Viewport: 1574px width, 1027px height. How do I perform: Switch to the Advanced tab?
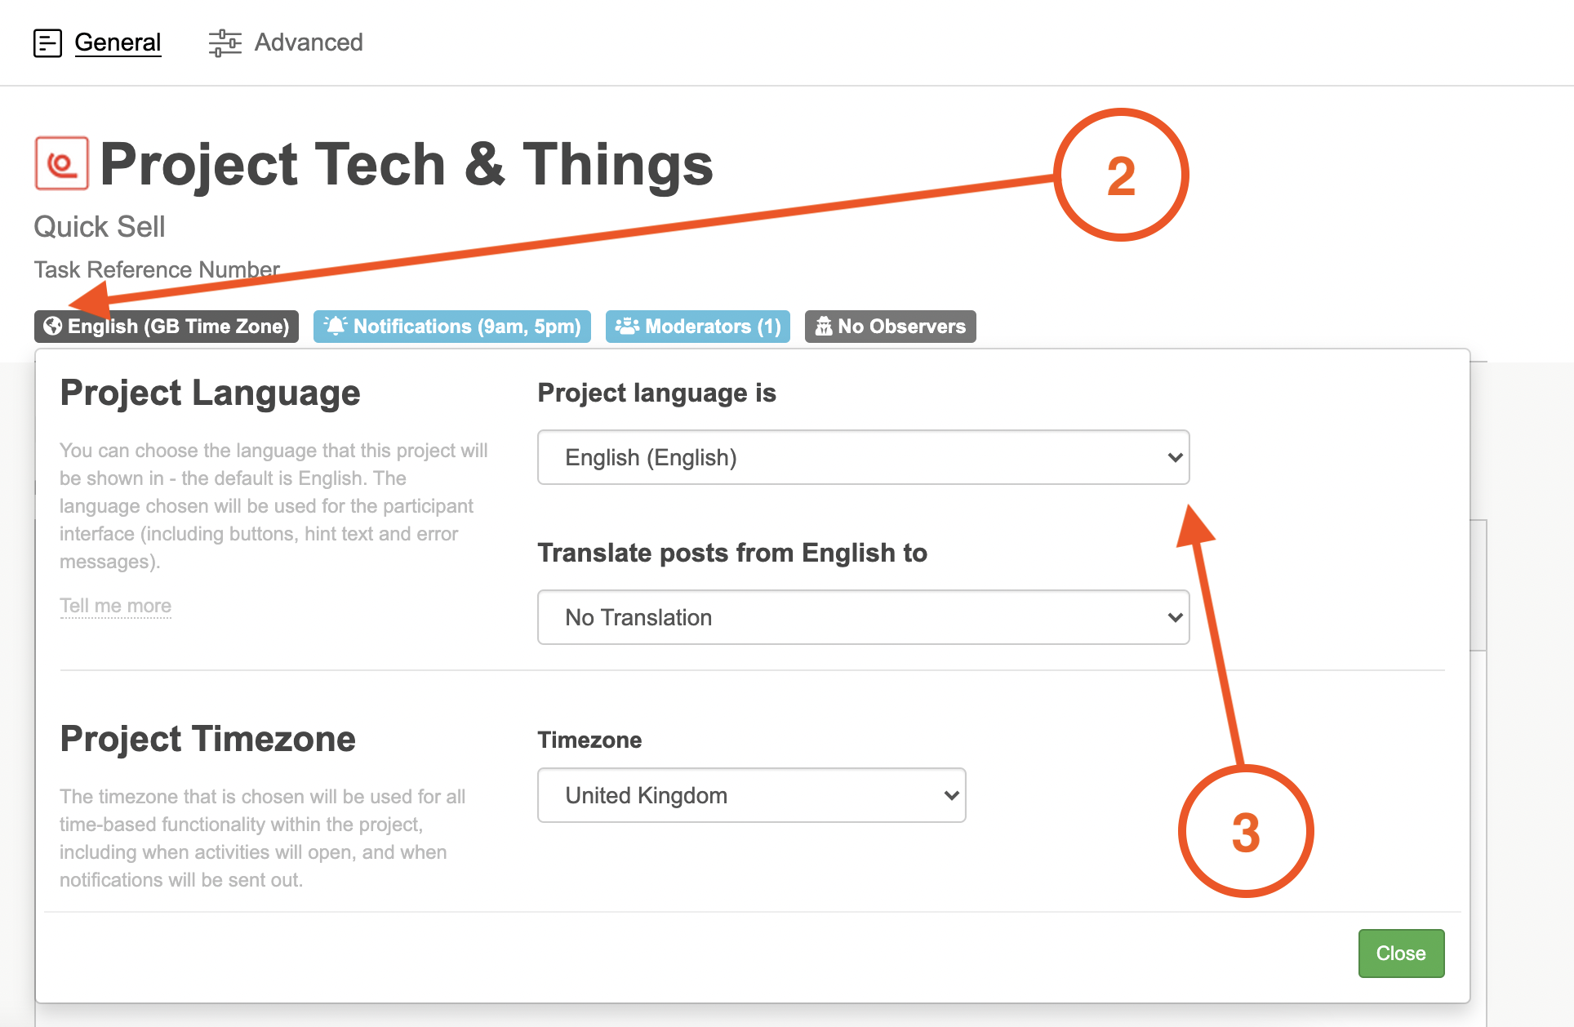pyautogui.click(x=309, y=42)
